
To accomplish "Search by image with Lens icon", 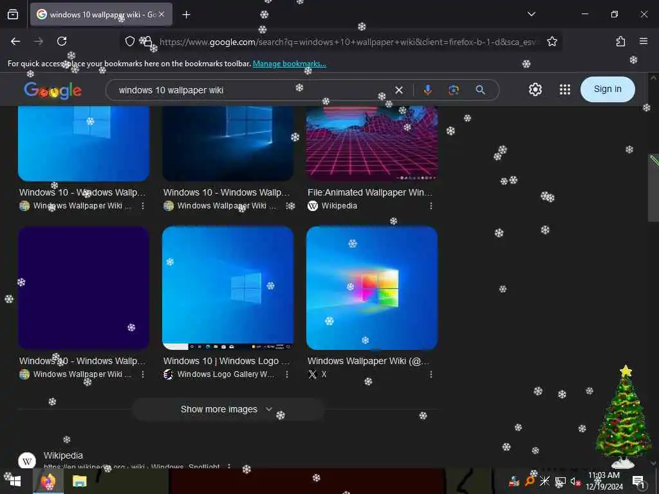I will [x=454, y=90].
